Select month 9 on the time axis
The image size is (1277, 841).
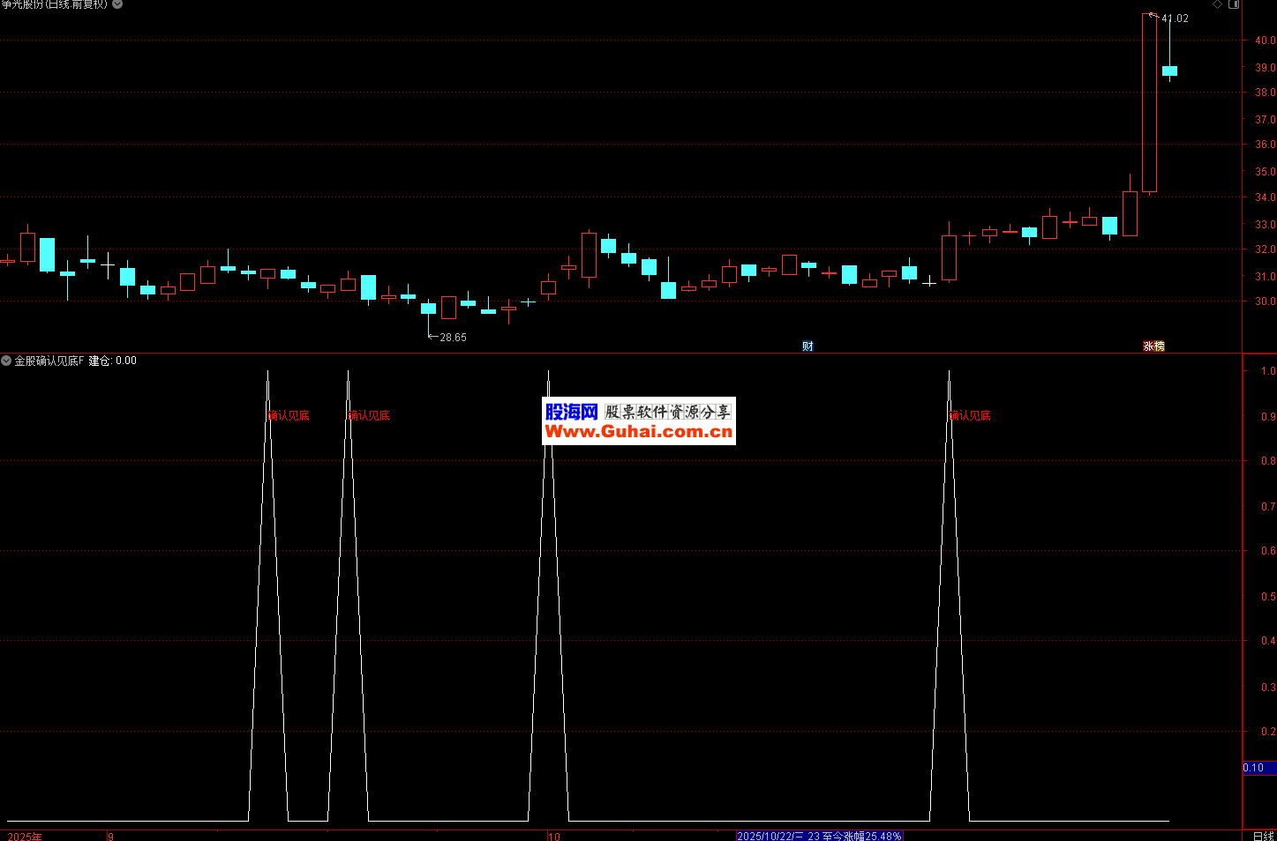tap(110, 836)
